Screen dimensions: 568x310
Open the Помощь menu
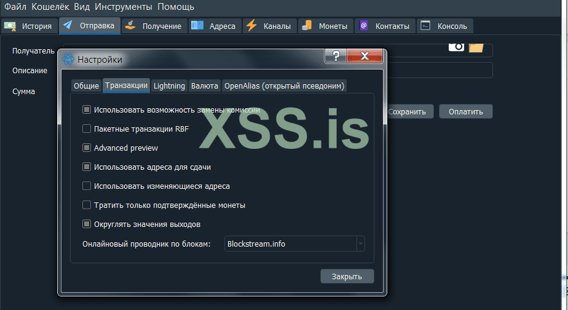(176, 7)
